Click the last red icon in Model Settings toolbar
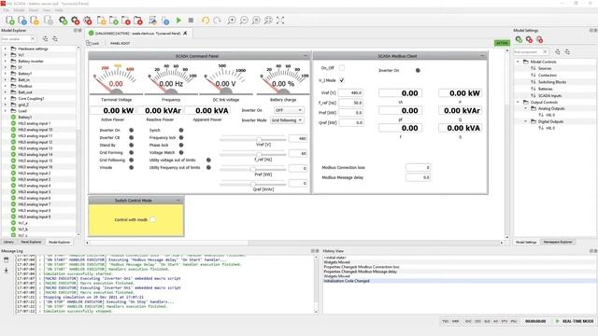Screen dimensions: 598x336 (539, 39)
